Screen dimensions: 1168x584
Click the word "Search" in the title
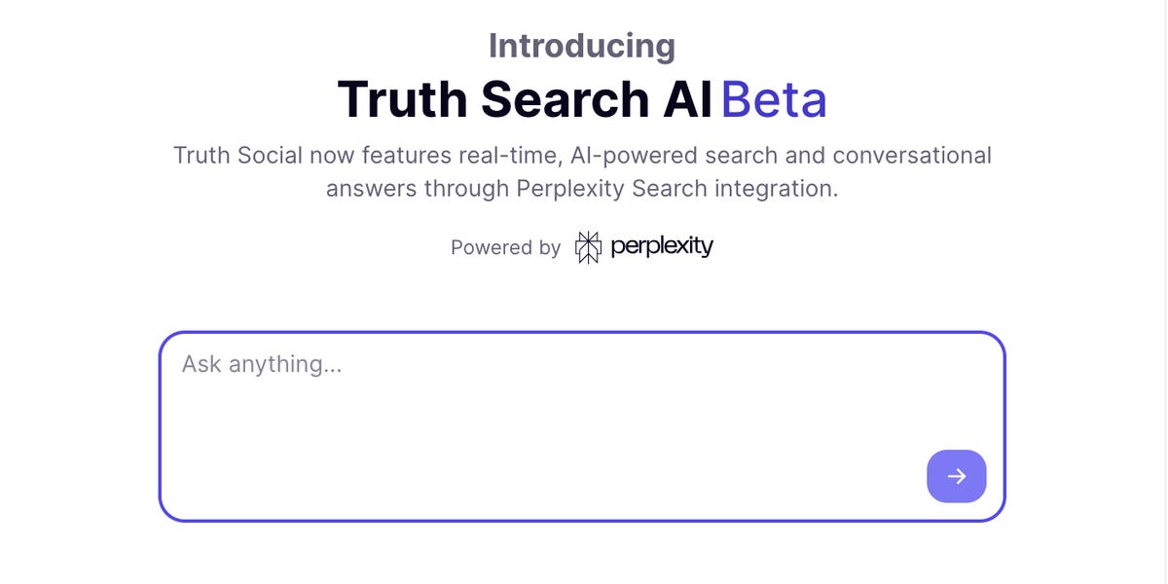565,99
